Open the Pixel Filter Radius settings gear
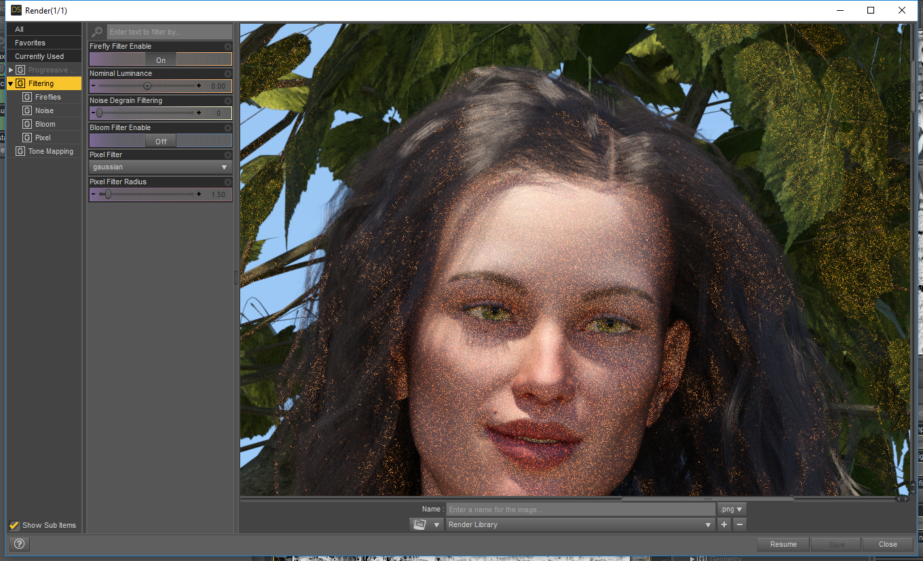Image resolution: width=923 pixels, height=561 pixels. 228,182
